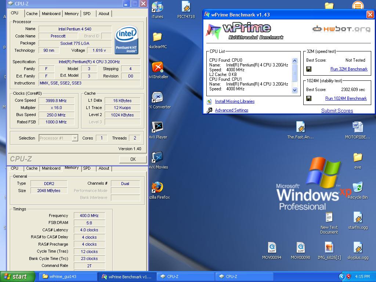The width and height of the screenshot is (376, 282).
Task: Open the MOTOPIIBE... Word document icon
Action: coord(358,127)
